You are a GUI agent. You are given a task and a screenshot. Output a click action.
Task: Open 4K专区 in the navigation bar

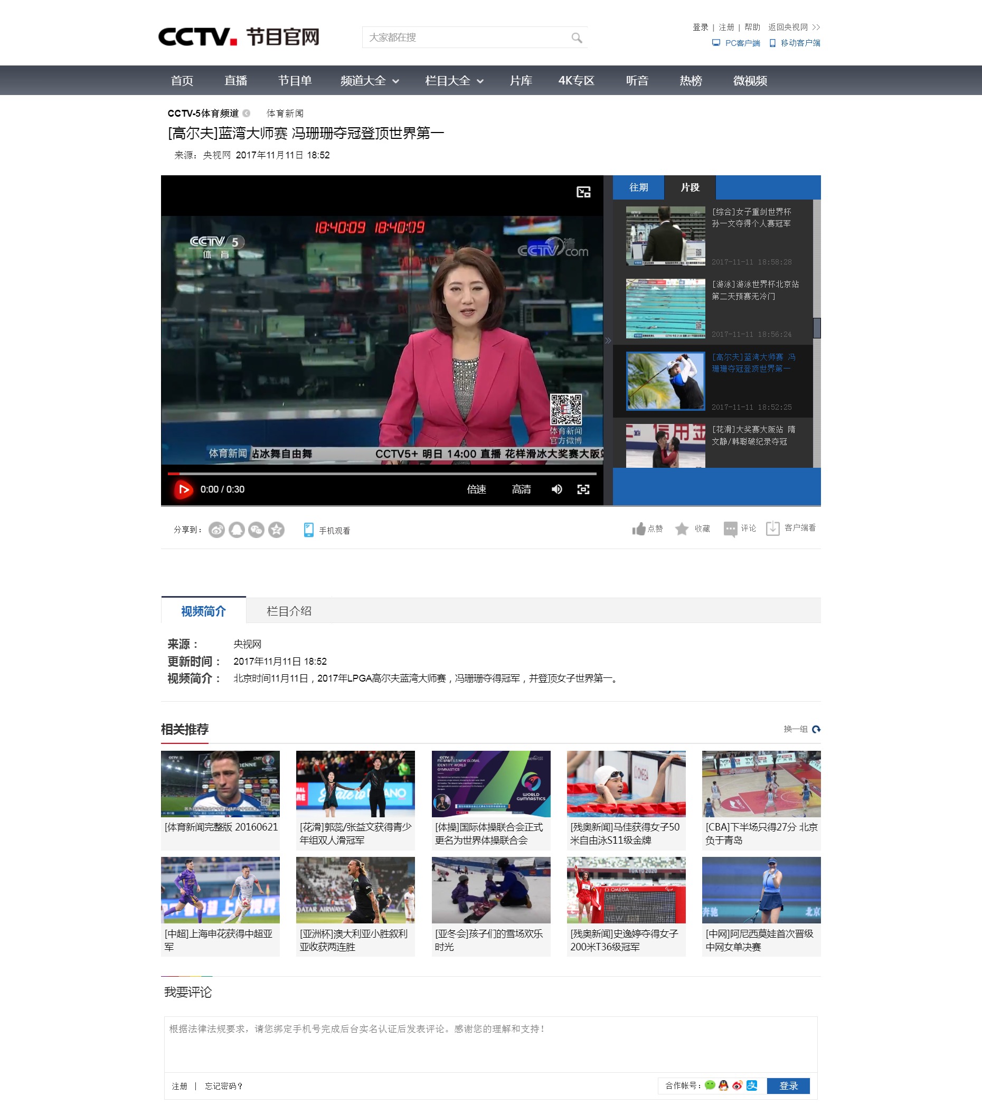(576, 81)
